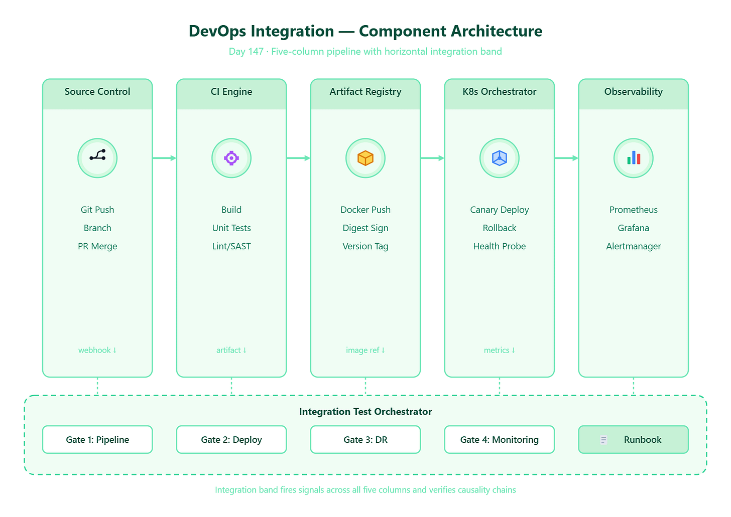Open Gate 2: Deploy
Screen dimensions: 731x517
231,440
